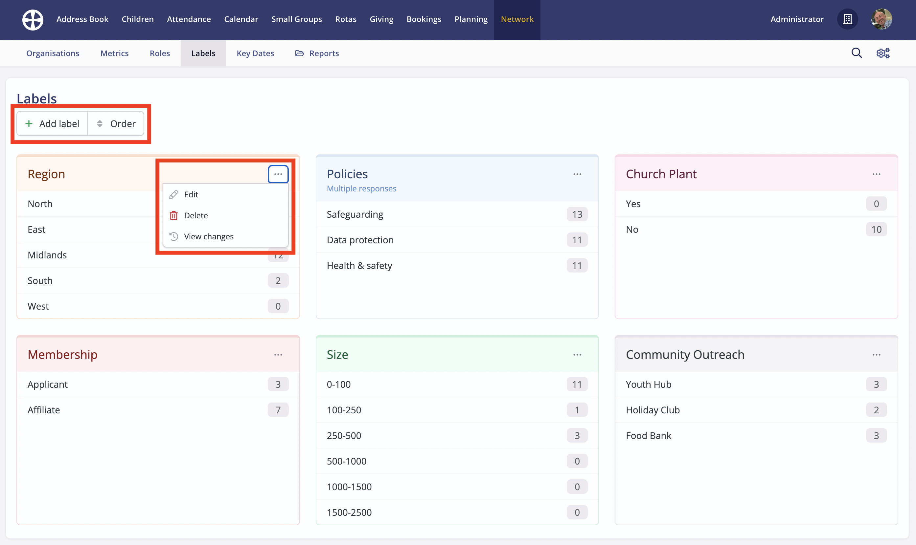Screen dimensions: 916x545
Task: Open the Small Groups module
Action: pyautogui.click(x=296, y=19)
